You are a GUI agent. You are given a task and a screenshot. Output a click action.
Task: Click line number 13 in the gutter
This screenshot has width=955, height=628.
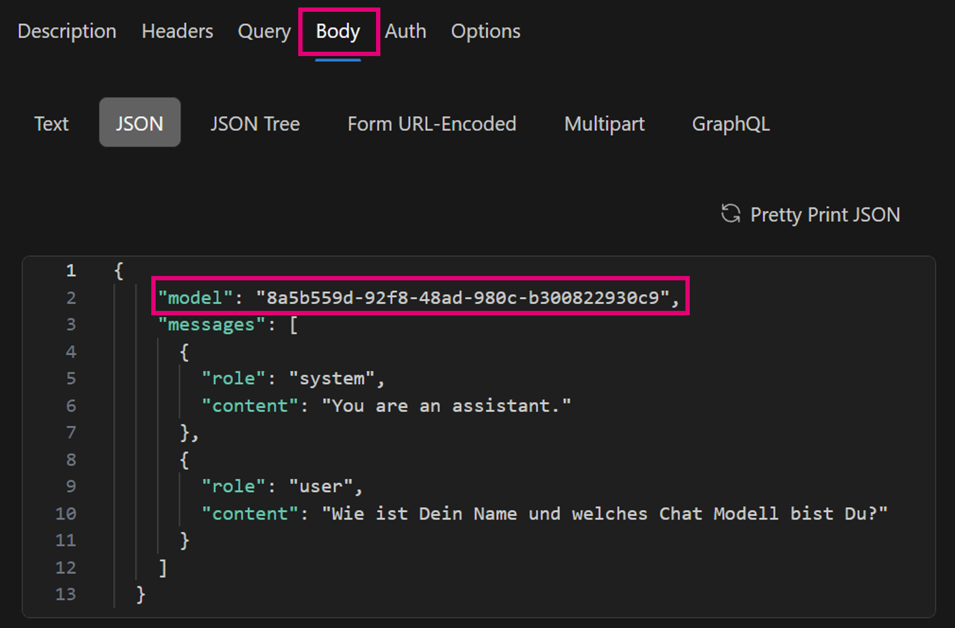coord(66,594)
